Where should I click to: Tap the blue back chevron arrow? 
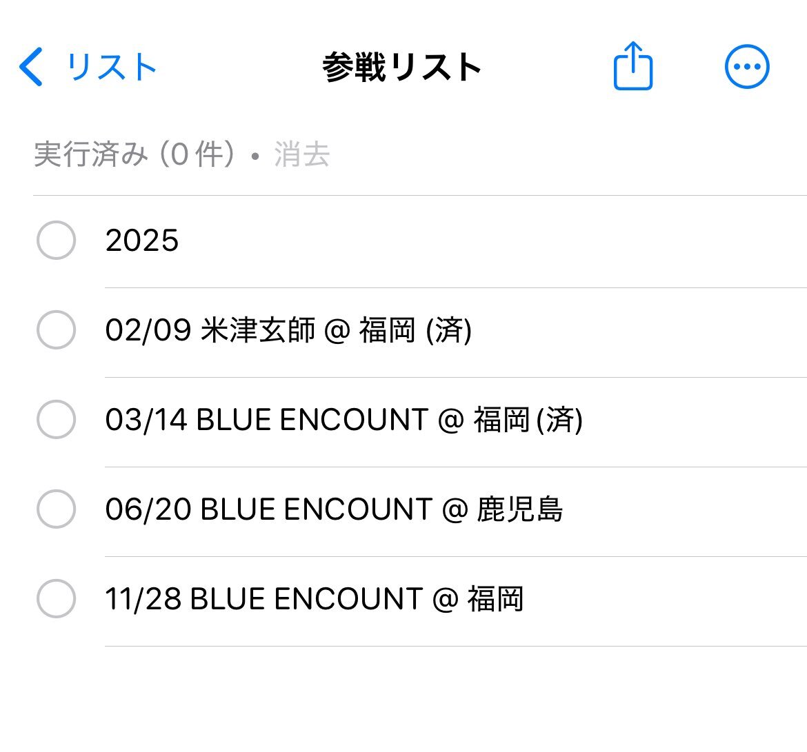31,67
